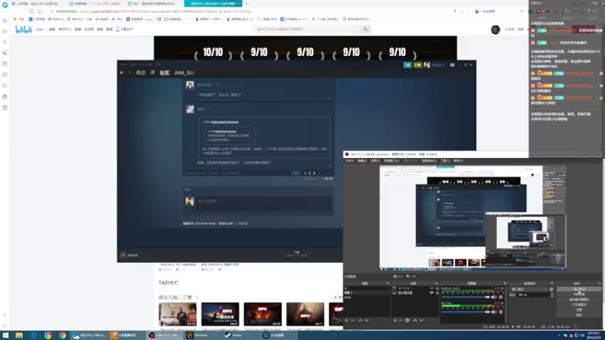This screenshot has height=340, width=605.
Task: Open first video thumbnail in bilibili series
Action: [178, 314]
